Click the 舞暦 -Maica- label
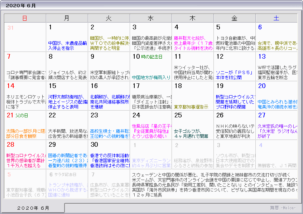The width and height of the screenshot is (303, 214). [x=283, y=208]
